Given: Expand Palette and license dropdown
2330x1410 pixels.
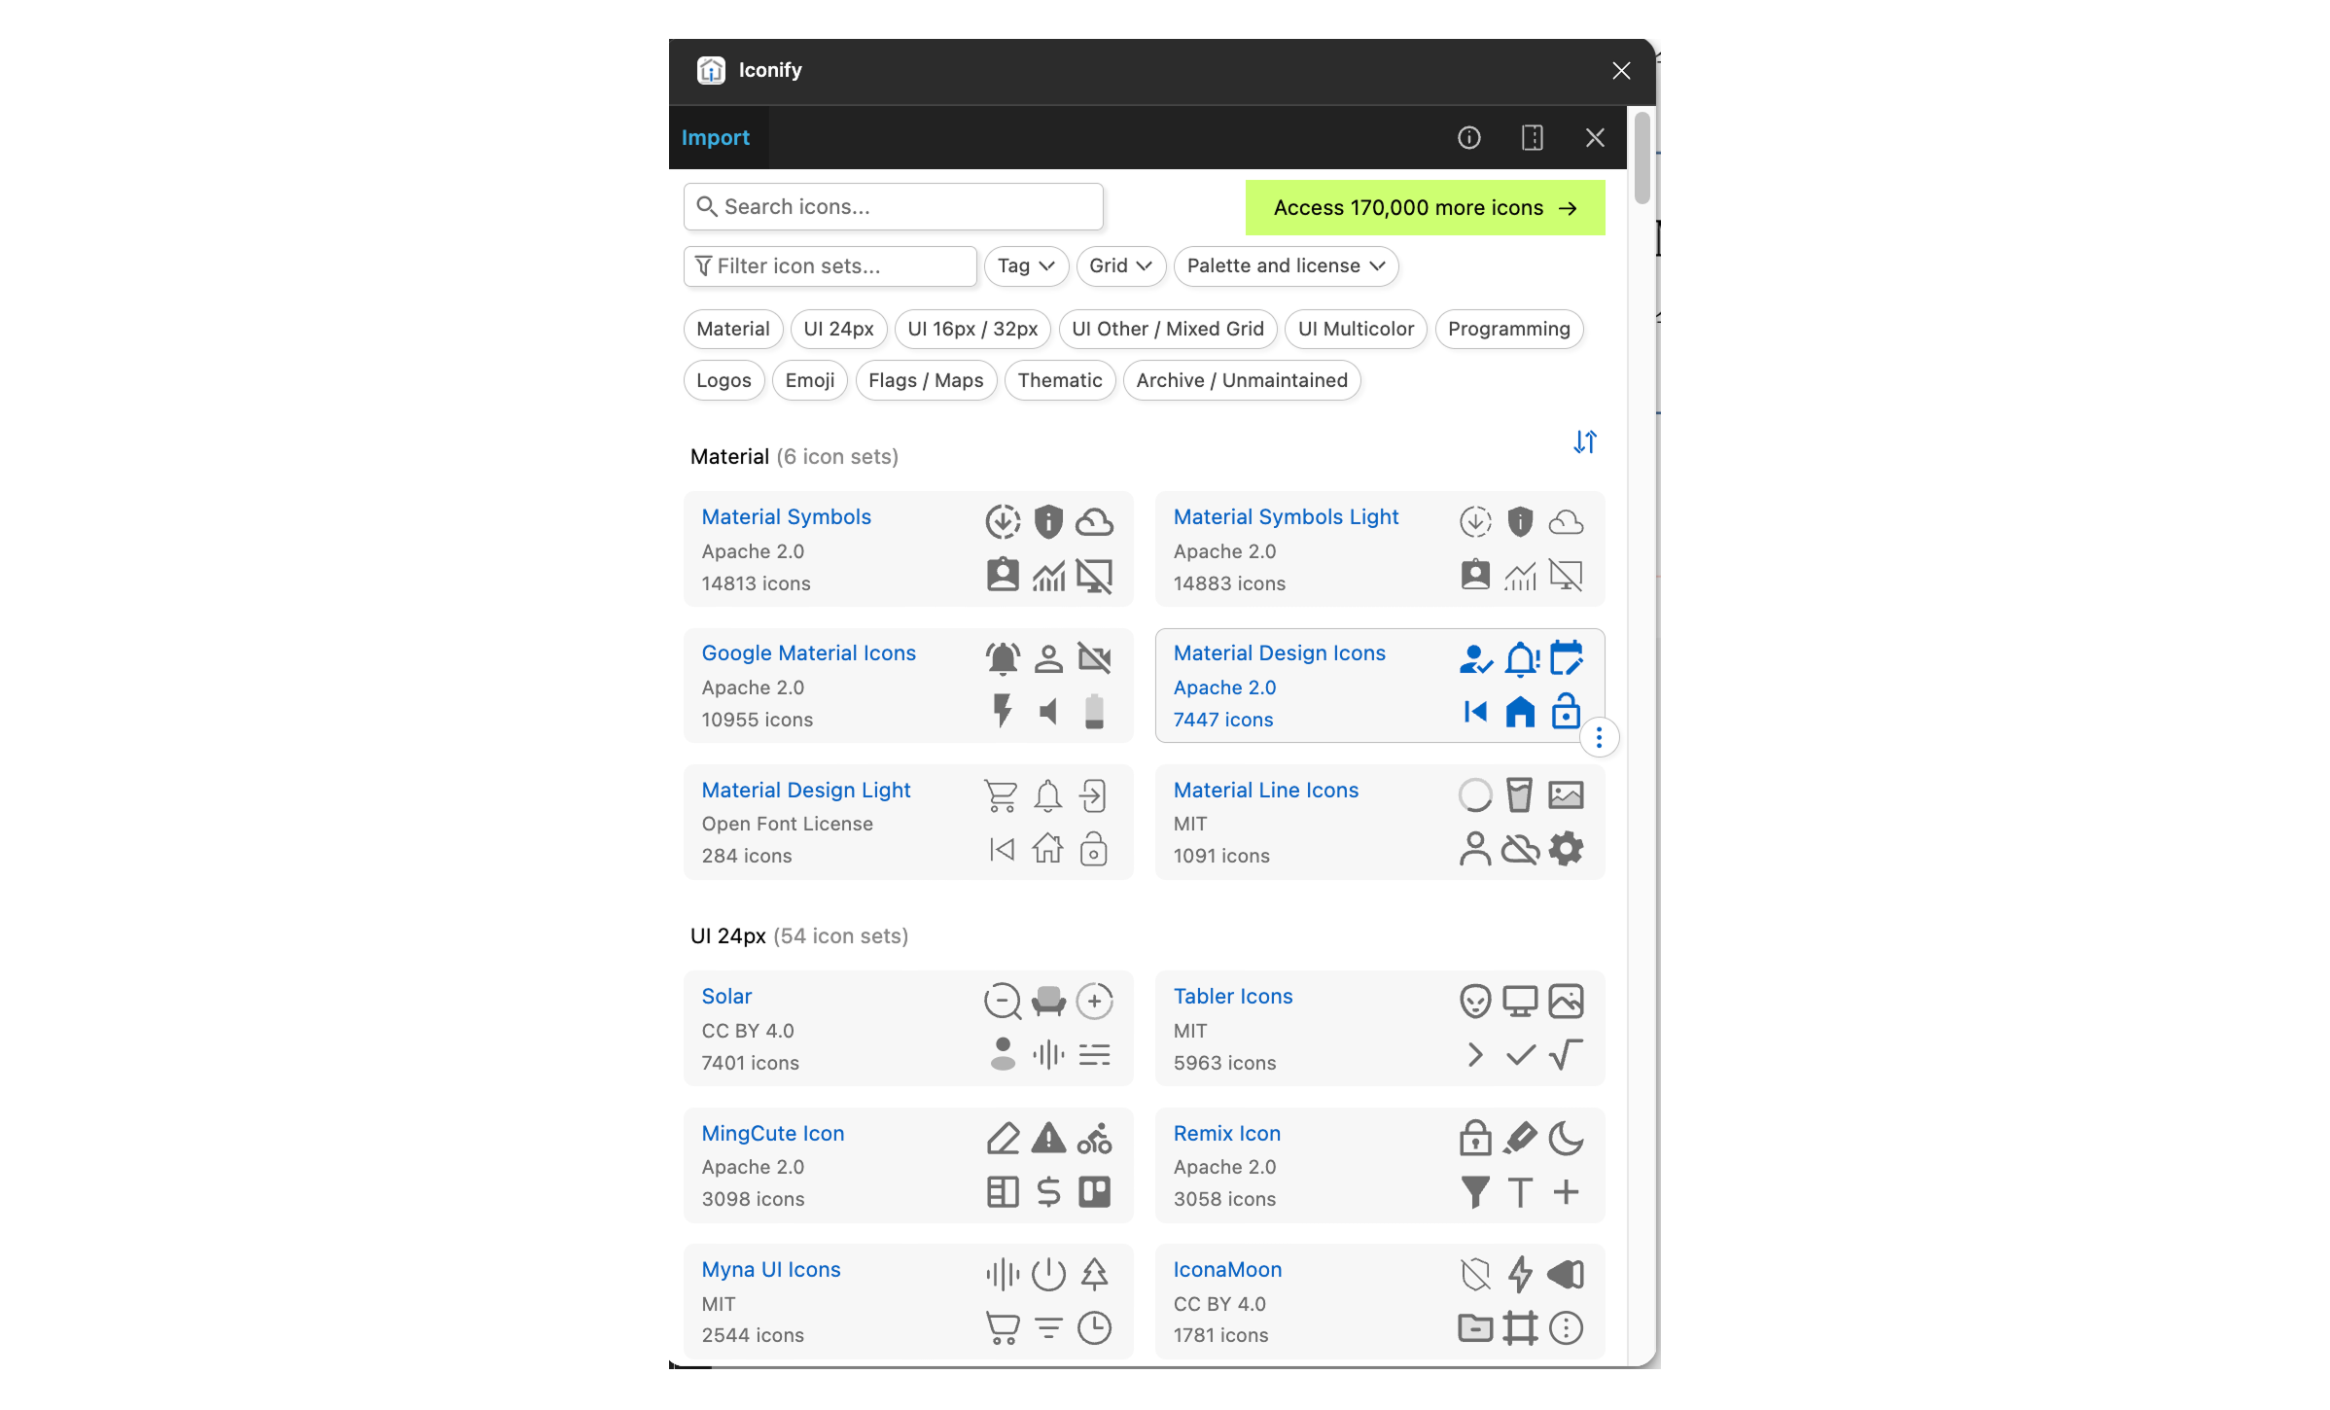Looking at the screenshot, I should [1285, 266].
